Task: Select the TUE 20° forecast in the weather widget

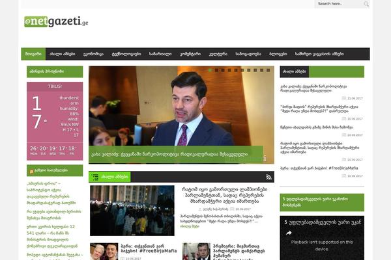Action: click(x=43, y=150)
